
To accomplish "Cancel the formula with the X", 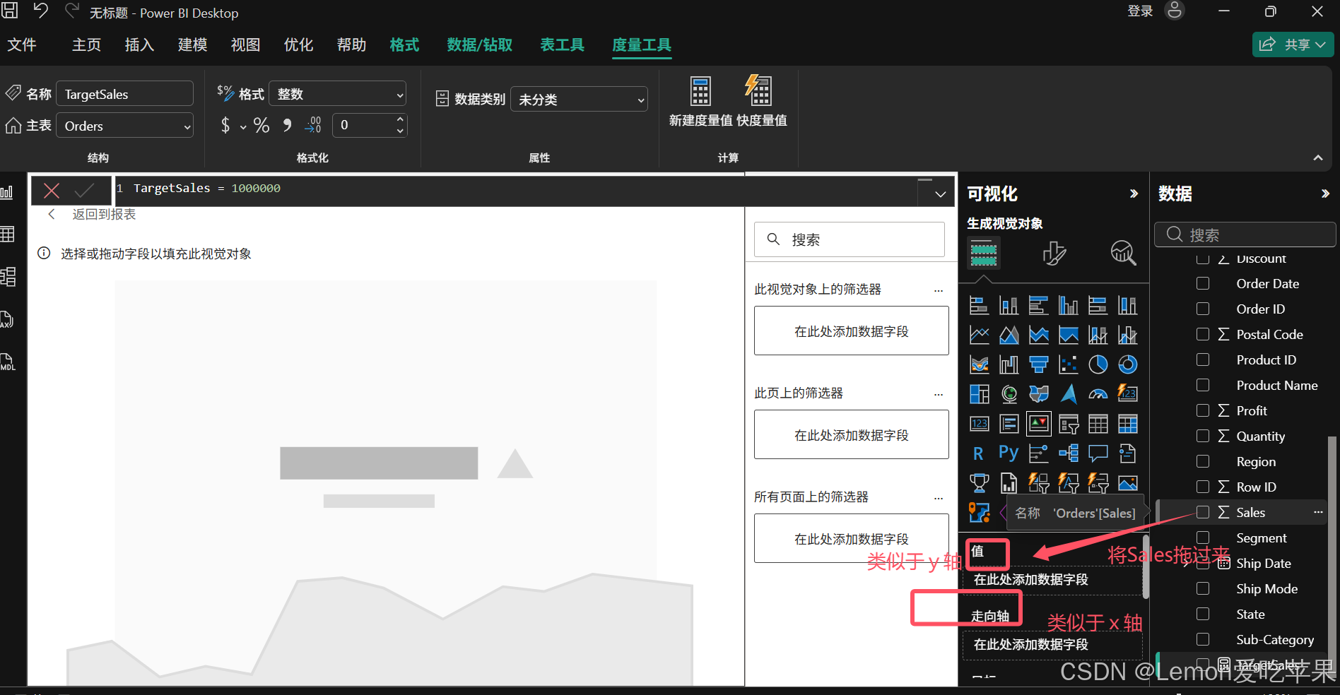I will point(52,190).
